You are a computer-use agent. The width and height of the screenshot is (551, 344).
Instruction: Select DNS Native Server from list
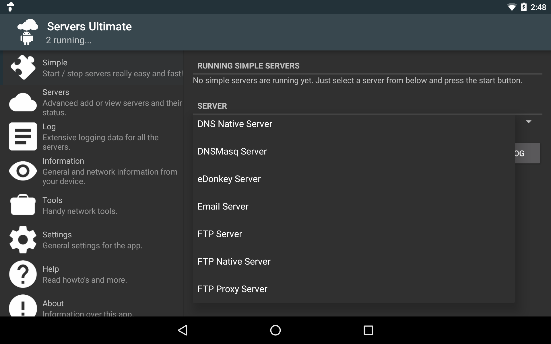[x=354, y=124]
